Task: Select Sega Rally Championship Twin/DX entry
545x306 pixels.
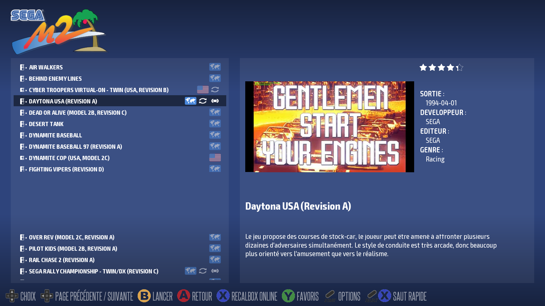Action: tap(120, 271)
